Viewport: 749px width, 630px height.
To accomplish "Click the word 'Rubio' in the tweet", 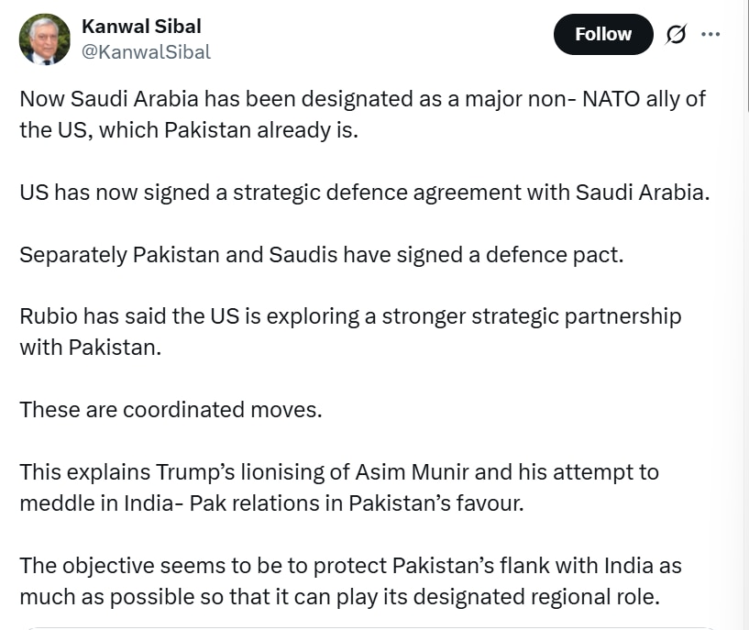I will click(x=50, y=316).
